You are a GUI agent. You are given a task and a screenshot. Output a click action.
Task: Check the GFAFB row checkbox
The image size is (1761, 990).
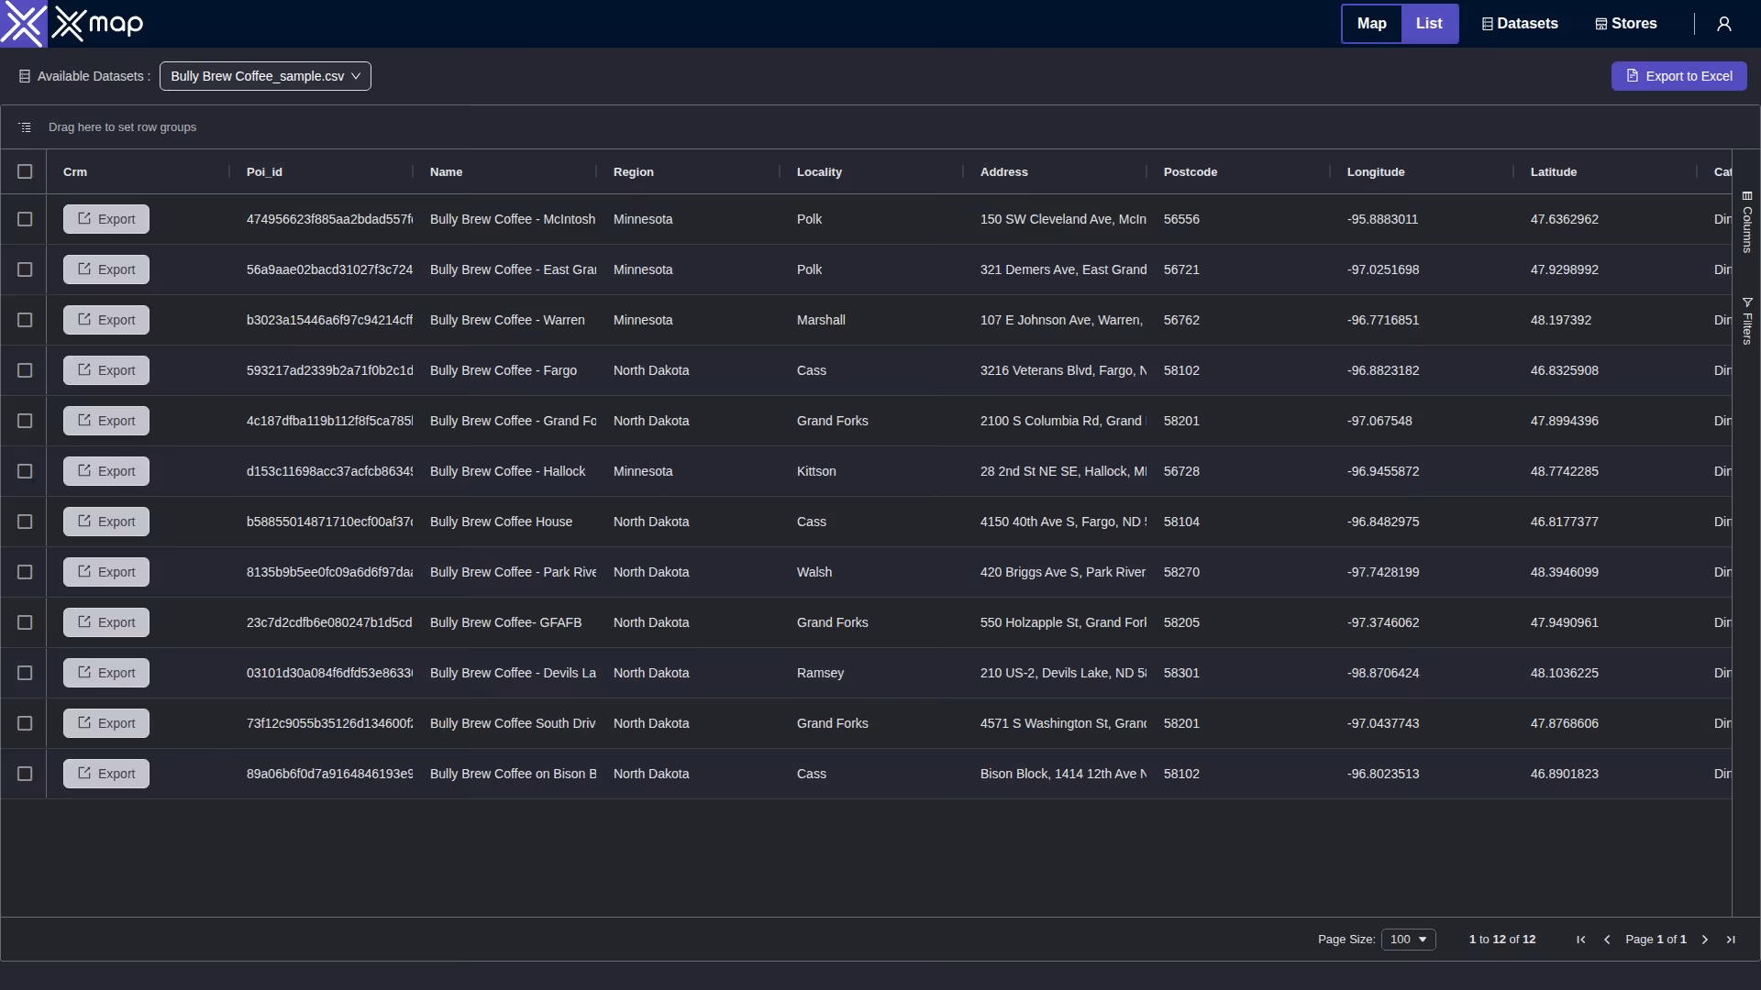tap(25, 622)
